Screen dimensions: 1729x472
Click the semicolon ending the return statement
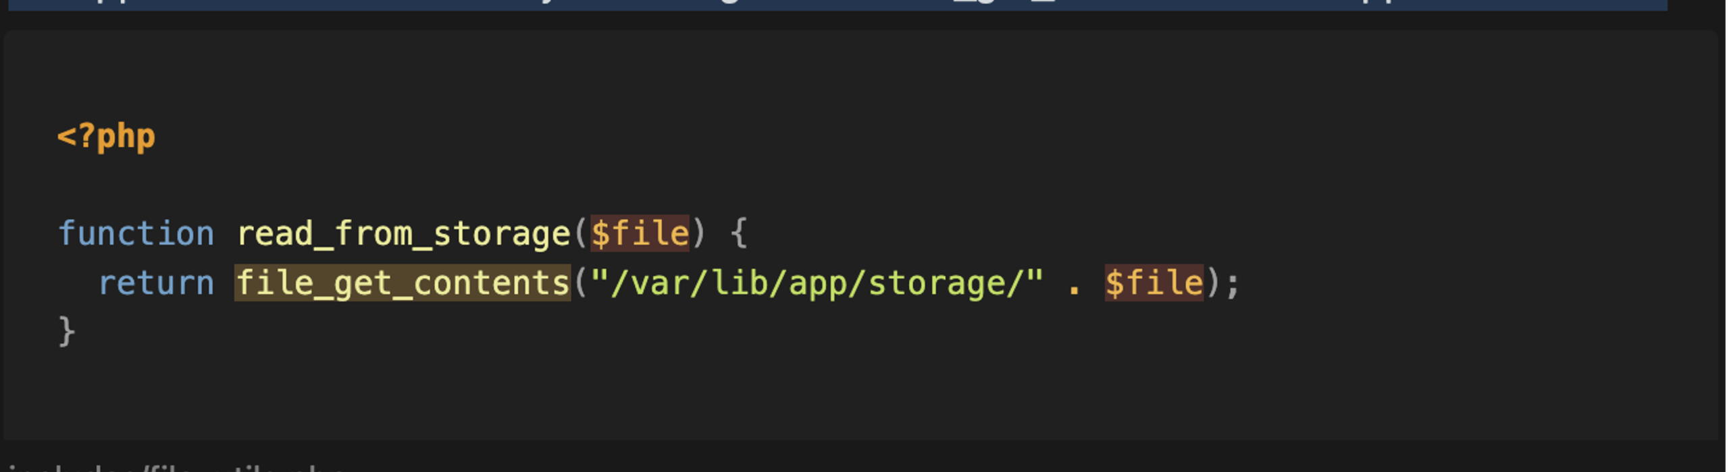pyautogui.click(x=1233, y=283)
